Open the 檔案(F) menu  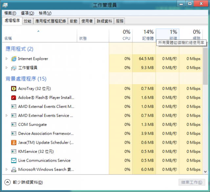click(10, 13)
